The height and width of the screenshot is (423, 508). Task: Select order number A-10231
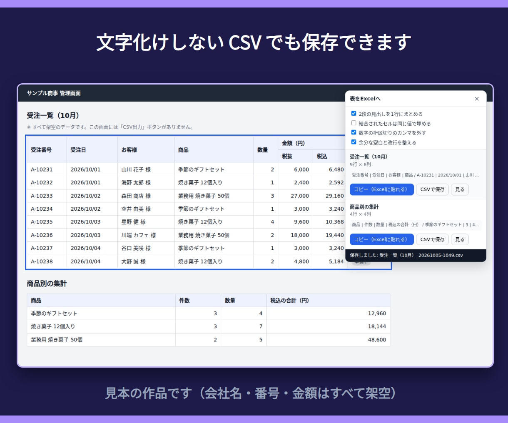(42, 169)
